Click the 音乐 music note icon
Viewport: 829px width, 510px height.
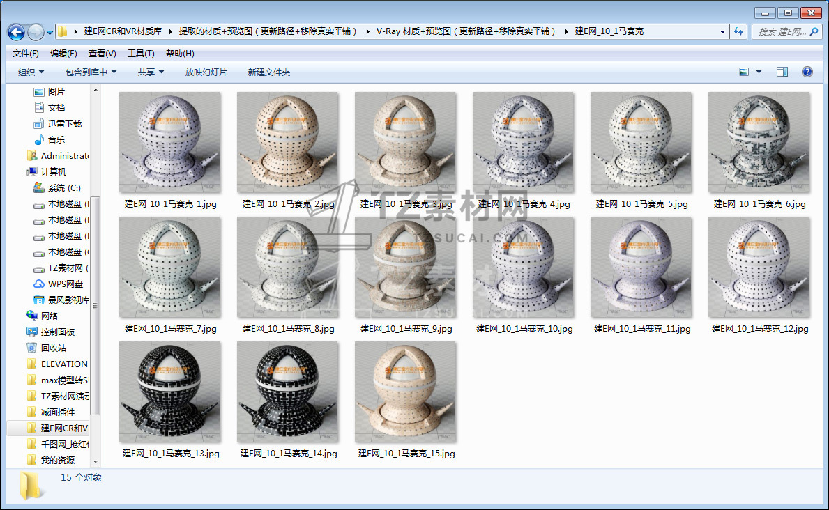(x=39, y=139)
